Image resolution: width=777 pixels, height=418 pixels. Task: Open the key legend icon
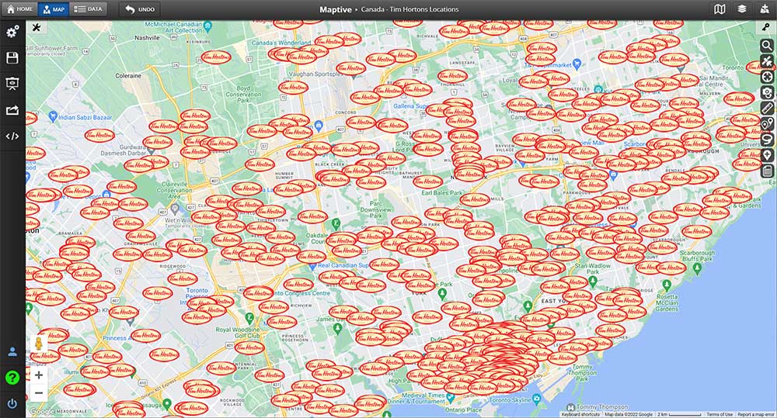tap(767, 28)
